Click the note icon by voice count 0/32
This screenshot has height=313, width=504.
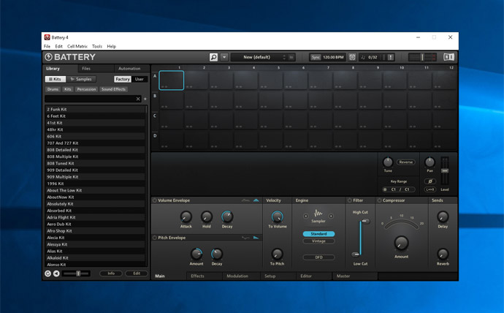coord(363,57)
